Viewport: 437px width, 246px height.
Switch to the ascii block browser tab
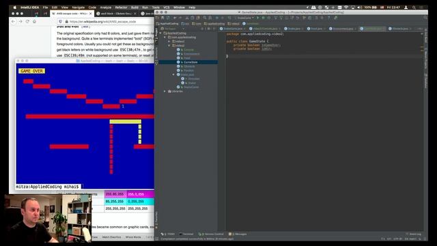pyautogui.click(x=117, y=14)
